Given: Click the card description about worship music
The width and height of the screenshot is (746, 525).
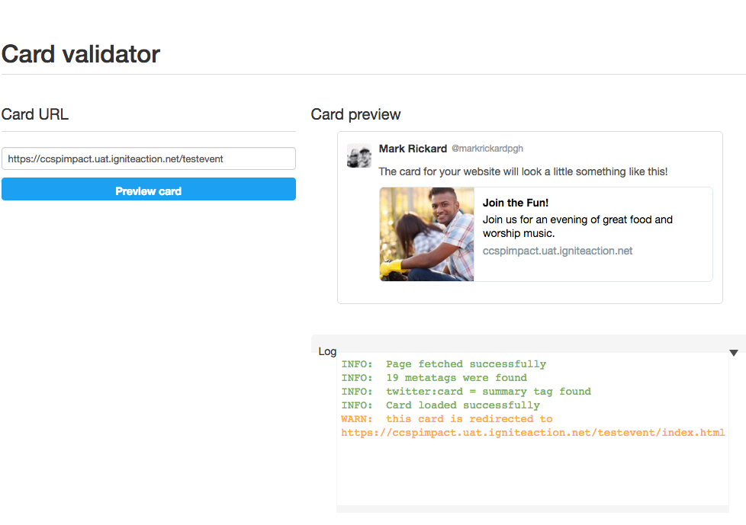Looking at the screenshot, I should (577, 226).
